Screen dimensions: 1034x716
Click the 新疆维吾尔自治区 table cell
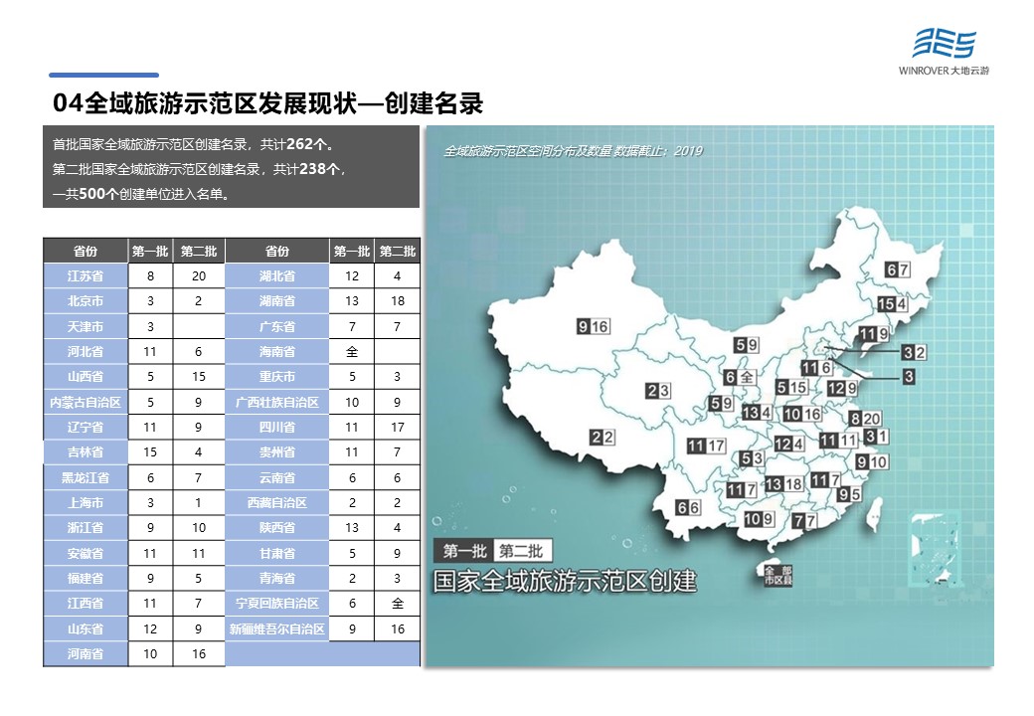coord(276,628)
